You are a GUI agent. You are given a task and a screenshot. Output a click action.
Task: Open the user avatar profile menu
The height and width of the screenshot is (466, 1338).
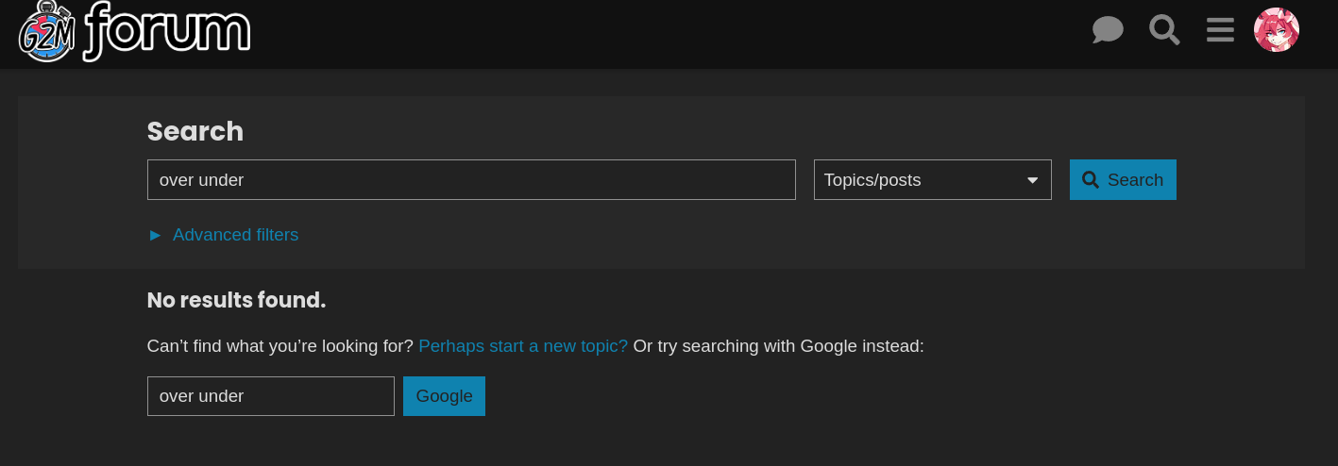click(x=1277, y=30)
